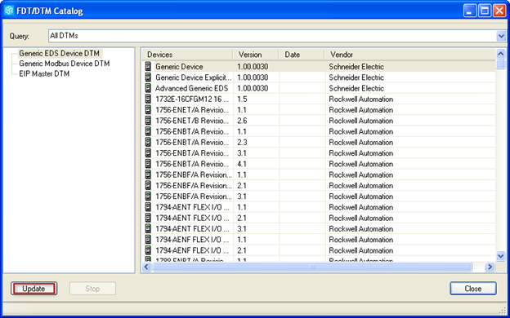Viewport: 510px width, 318px height.
Task: Select the Advanced Generic EDS name text
Action: (191, 88)
